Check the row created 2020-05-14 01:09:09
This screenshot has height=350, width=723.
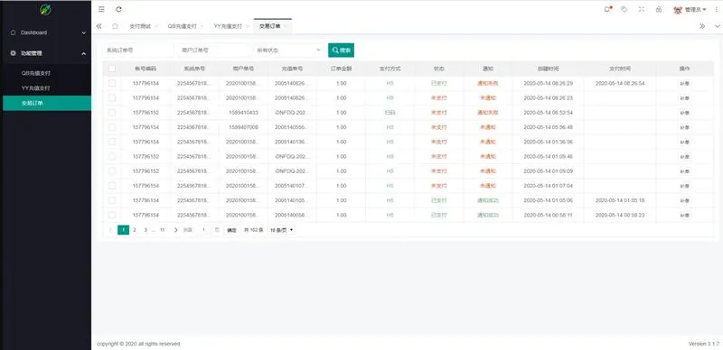click(112, 170)
